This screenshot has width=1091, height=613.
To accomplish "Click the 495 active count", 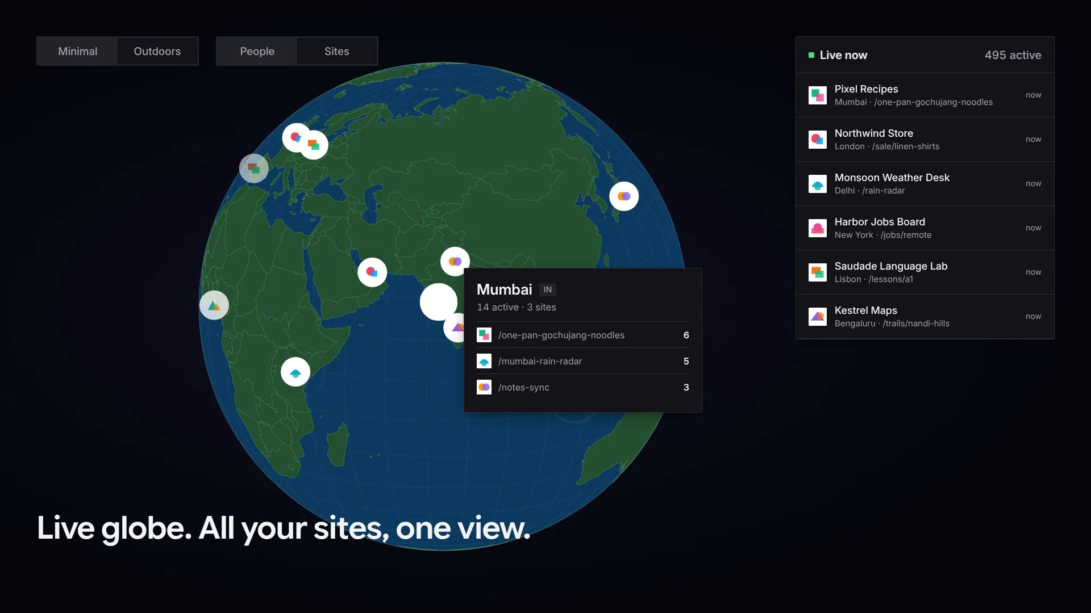I will pos(1013,55).
